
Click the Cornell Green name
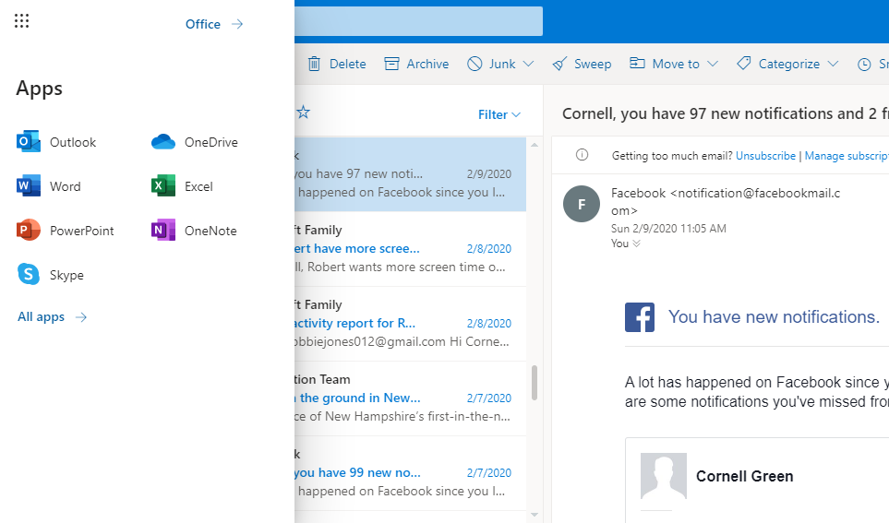(x=744, y=477)
